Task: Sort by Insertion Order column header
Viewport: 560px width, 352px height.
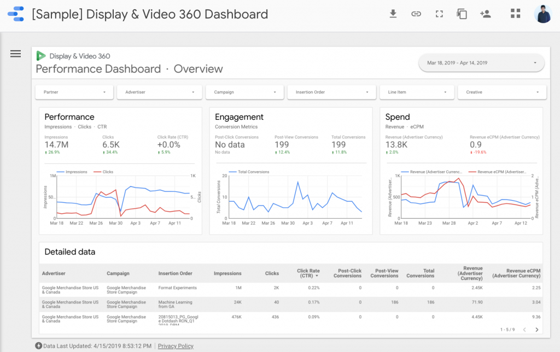Action: pos(176,273)
